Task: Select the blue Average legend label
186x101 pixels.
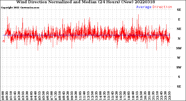Action: pyautogui.click(x=144, y=7)
